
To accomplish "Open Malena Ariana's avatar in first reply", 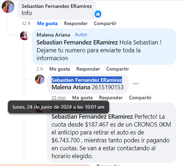I will (x=25, y=35).
